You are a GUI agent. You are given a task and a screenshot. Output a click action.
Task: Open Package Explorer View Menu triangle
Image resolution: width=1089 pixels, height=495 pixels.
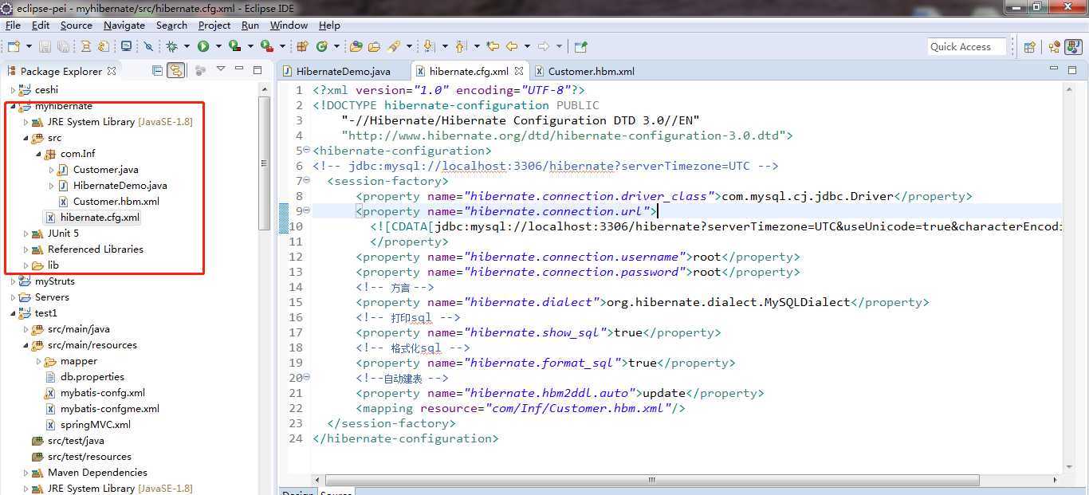pos(221,69)
